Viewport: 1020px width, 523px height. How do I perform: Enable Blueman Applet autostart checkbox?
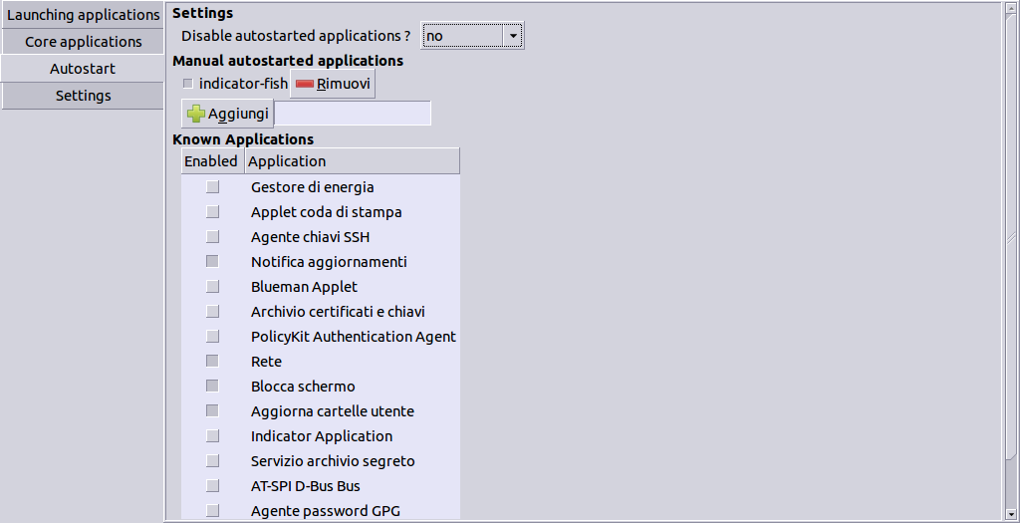212,287
